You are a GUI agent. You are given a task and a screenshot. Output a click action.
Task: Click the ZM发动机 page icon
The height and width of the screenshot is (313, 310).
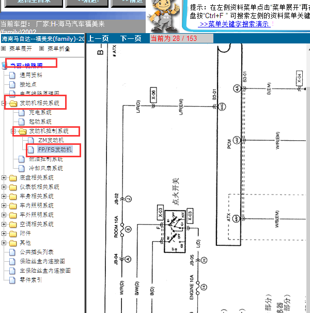pyautogui.click(x=30, y=141)
